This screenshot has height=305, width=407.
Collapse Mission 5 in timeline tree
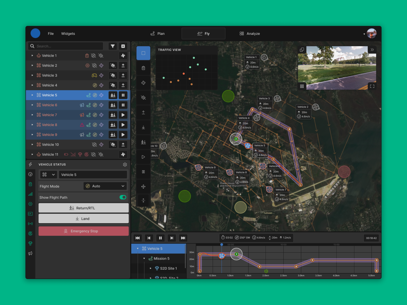coord(144,258)
